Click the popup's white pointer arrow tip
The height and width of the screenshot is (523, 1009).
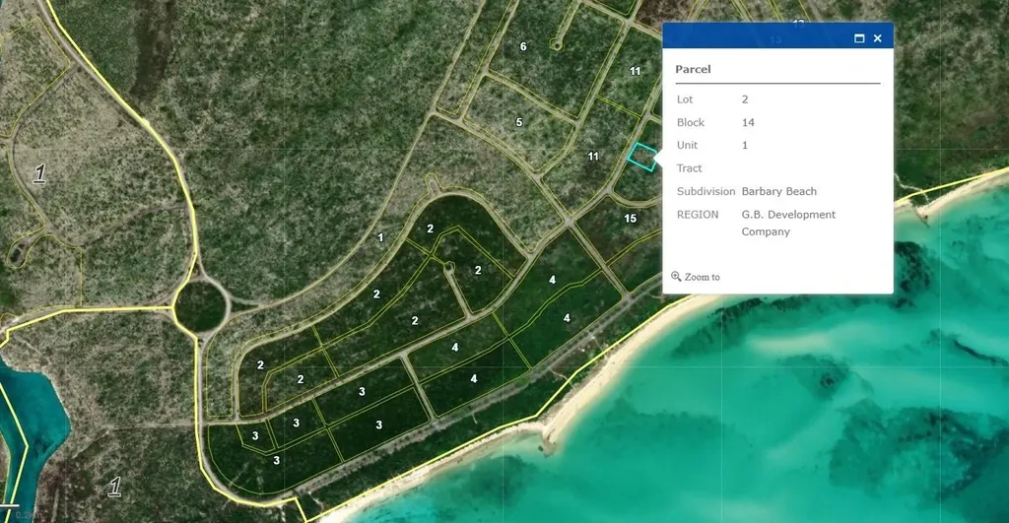click(x=655, y=160)
